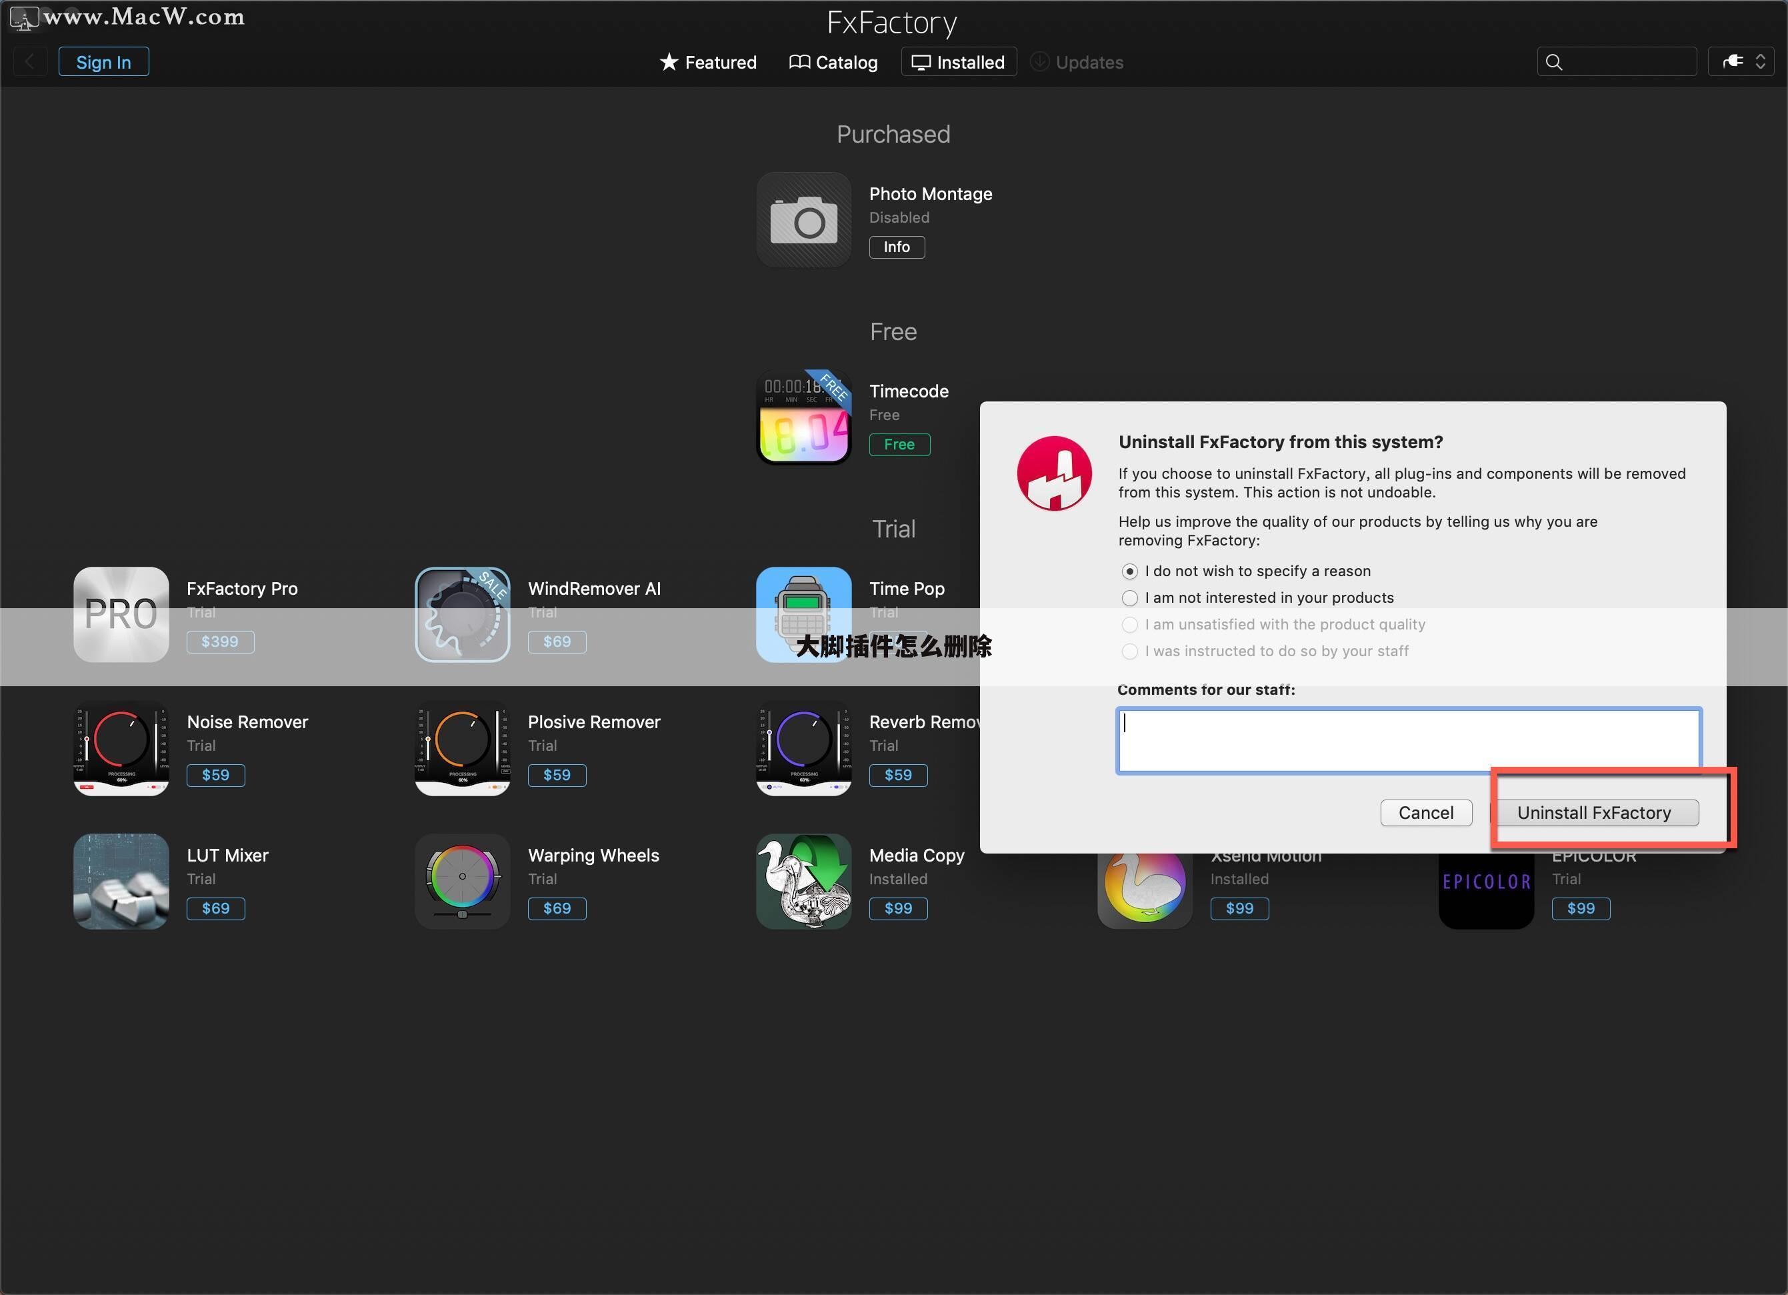Click the $59 price for Noise Remover
1788x1295 pixels.
pyautogui.click(x=216, y=776)
